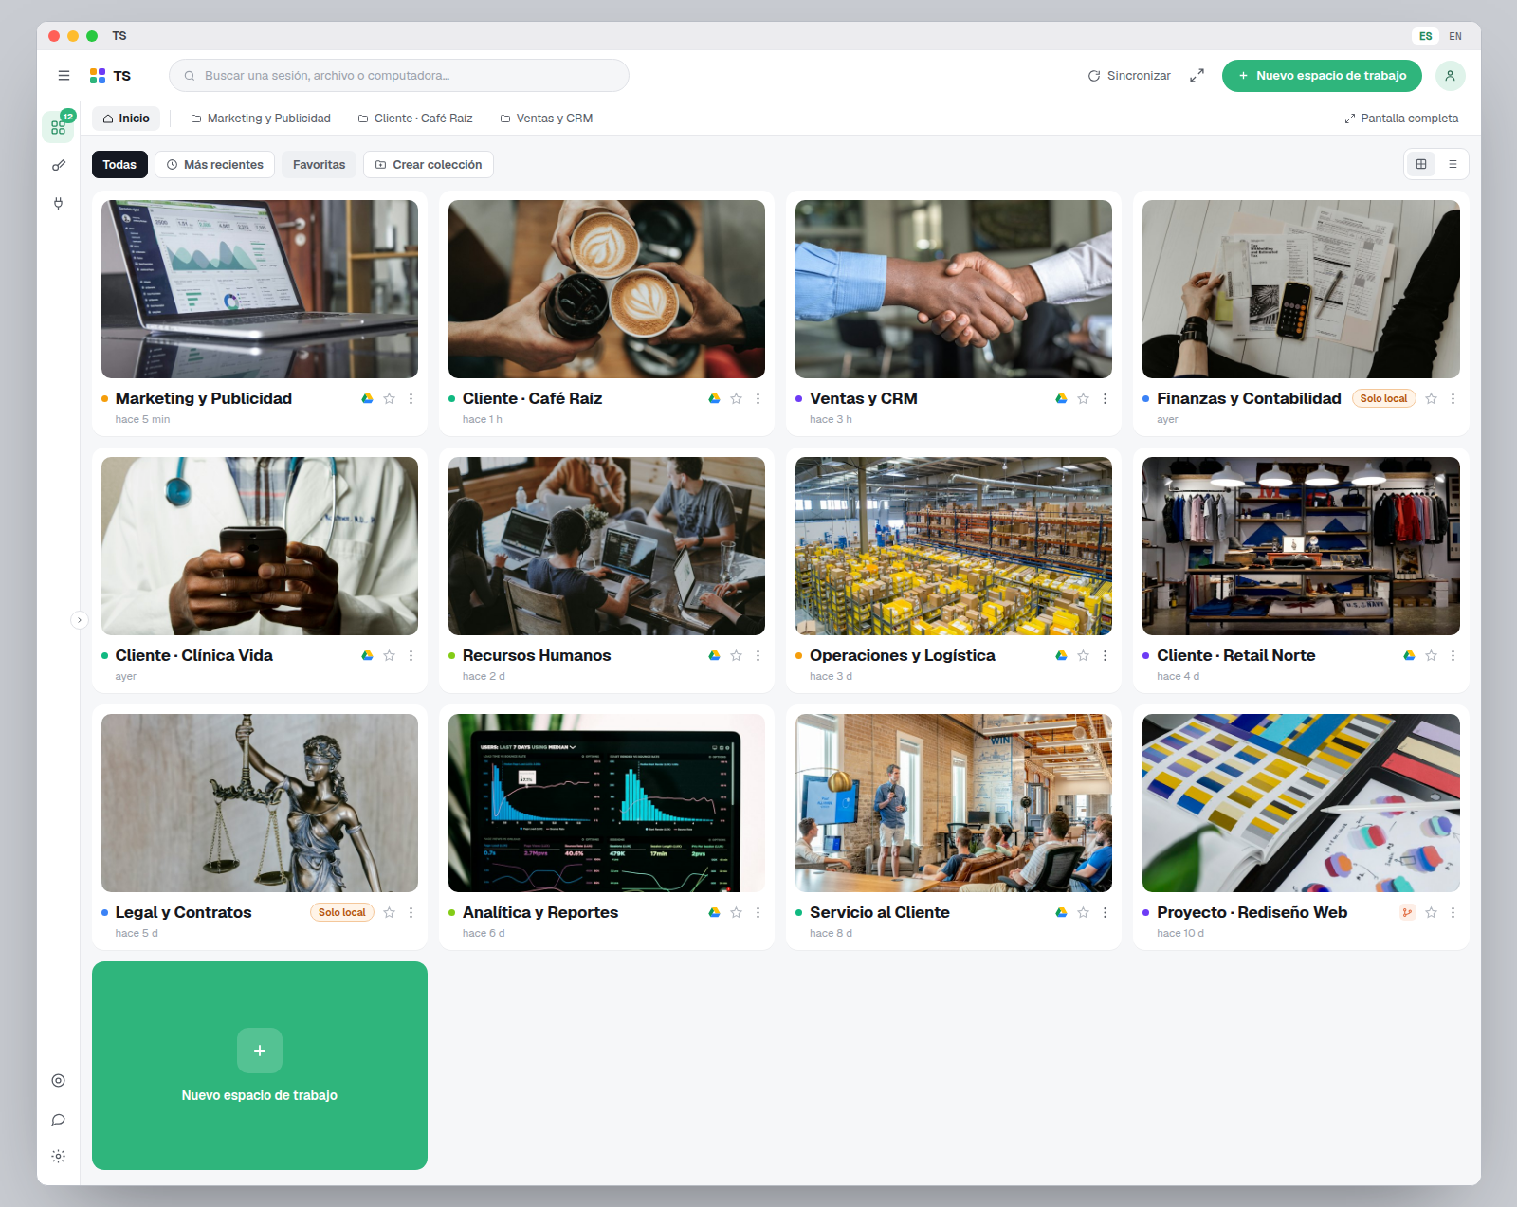Open the hamburger menu icon
Screen dimensions: 1517x1207
coord(64,76)
